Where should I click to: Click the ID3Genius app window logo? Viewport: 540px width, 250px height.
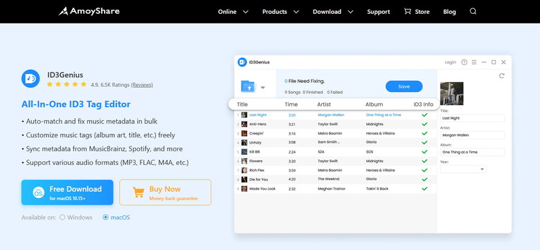pyautogui.click(x=242, y=62)
